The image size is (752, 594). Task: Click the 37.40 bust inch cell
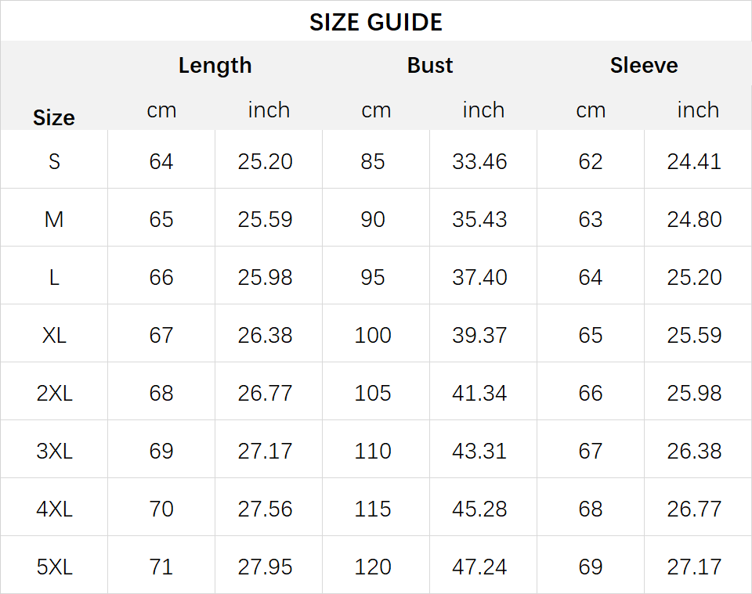(x=479, y=277)
